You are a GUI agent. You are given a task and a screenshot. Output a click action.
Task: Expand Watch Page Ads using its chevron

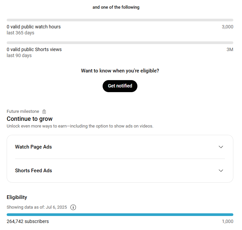coord(221,147)
